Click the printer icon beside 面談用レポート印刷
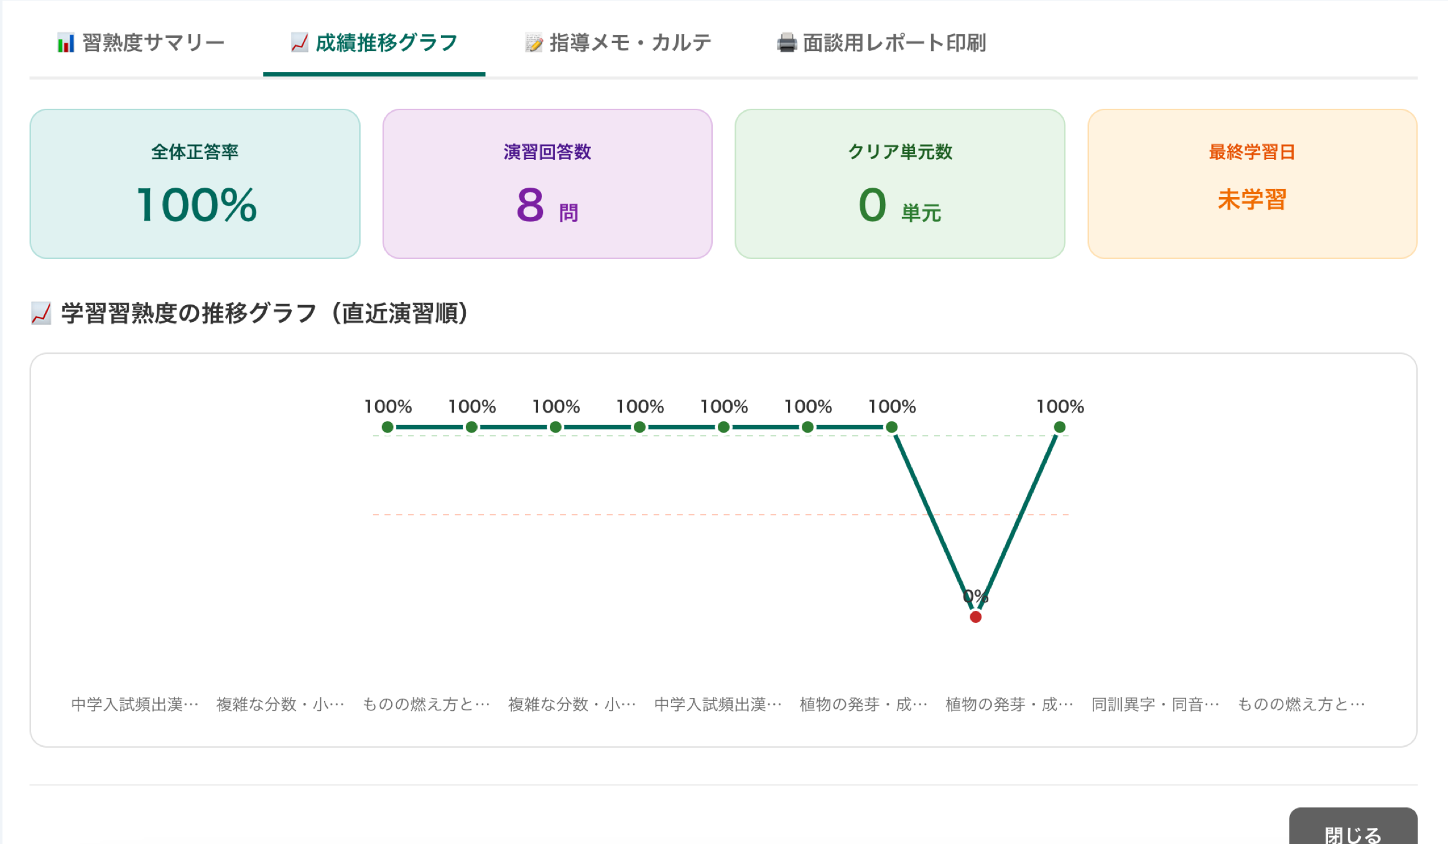The image size is (1448, 844). click(786, 43)
